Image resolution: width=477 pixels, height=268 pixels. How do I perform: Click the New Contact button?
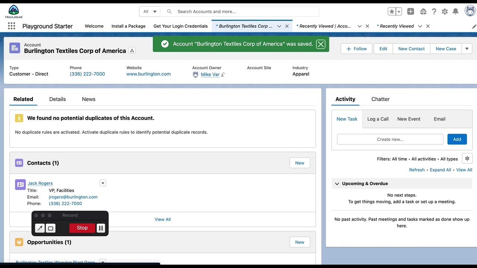[x=411, y=49]
